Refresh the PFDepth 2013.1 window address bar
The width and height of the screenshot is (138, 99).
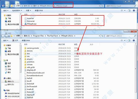point(102,36)
